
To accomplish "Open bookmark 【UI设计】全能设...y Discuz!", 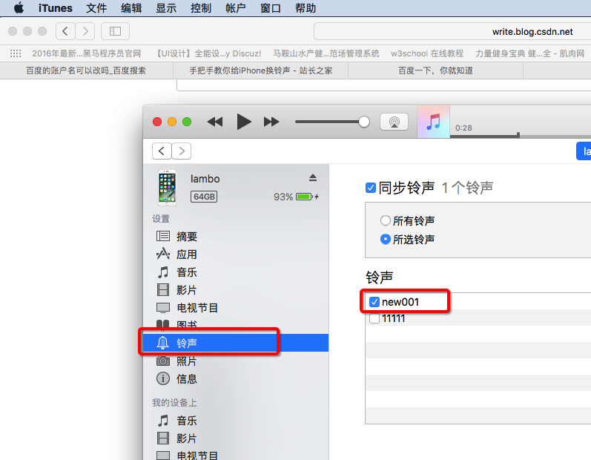I will (209, 53).
